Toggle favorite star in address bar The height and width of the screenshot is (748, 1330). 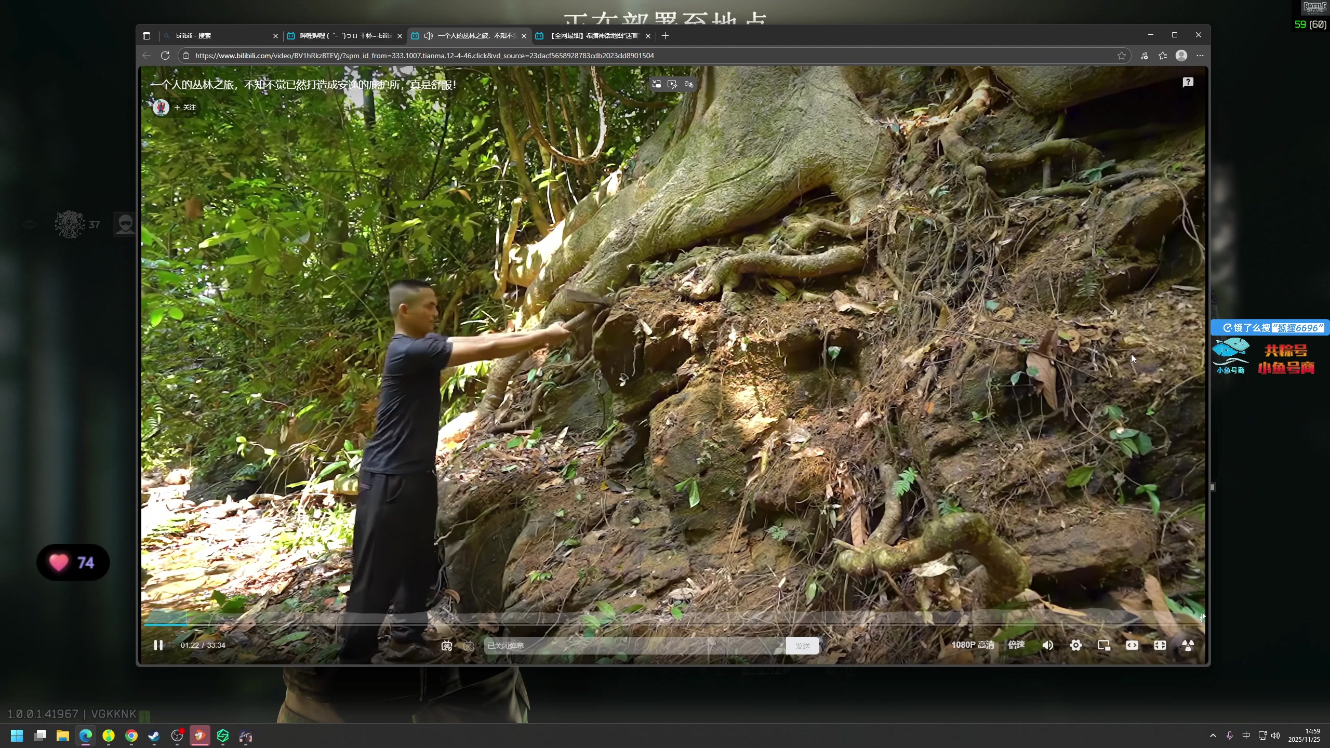click(1122, 56)
